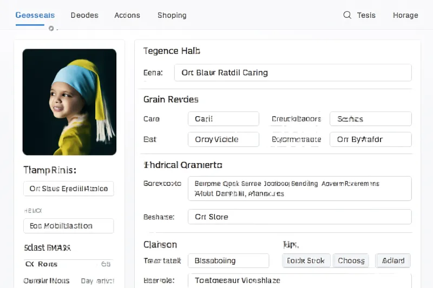Click the 'Ort Slaus Eredill' field in sidebar

[69, 189]
